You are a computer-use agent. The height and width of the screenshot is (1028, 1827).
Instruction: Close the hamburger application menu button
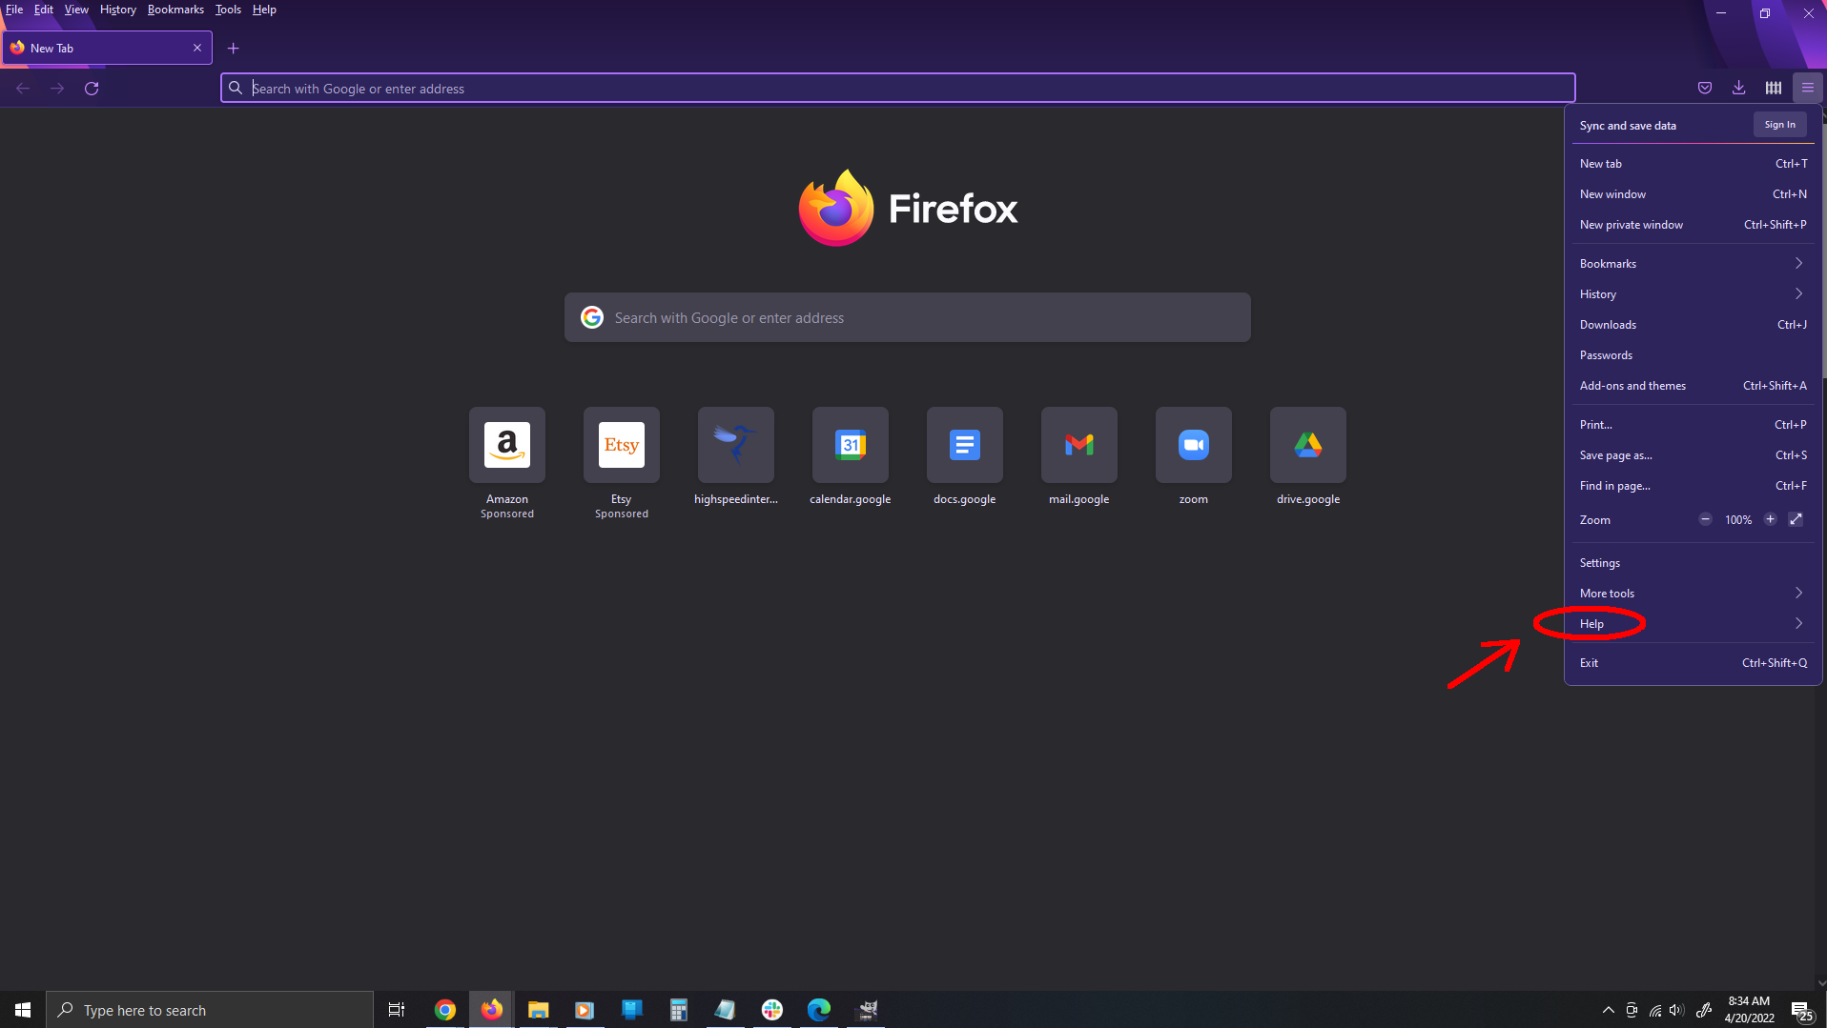[1808, 88]
